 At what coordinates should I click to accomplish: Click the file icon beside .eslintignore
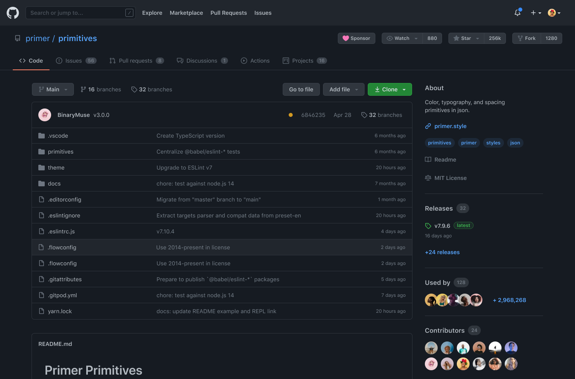[x=42, y=215]
